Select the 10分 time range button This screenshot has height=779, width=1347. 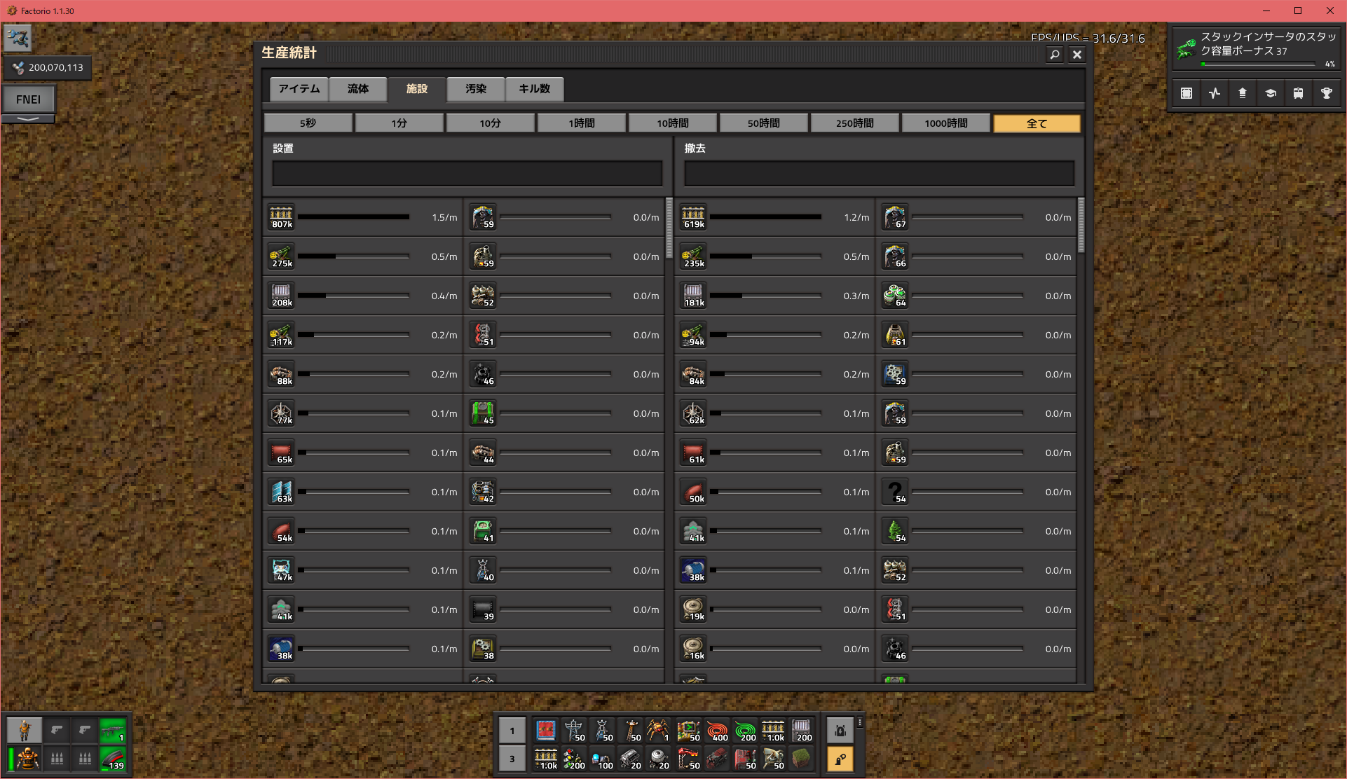coord(490,123)
